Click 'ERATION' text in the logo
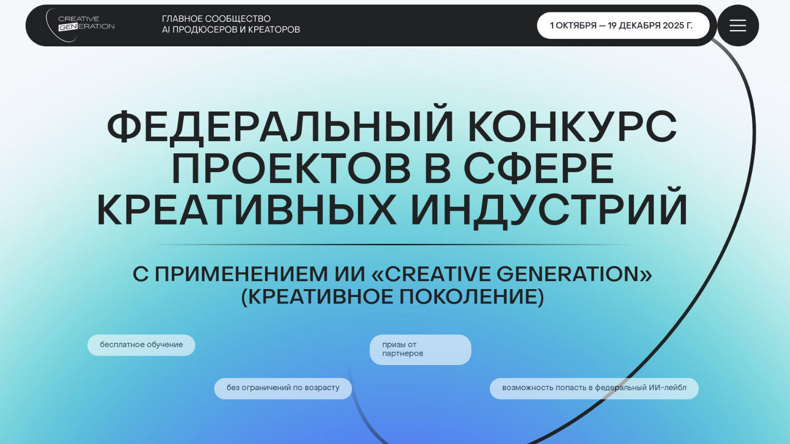The image size is (790, 444). point(96,27)
